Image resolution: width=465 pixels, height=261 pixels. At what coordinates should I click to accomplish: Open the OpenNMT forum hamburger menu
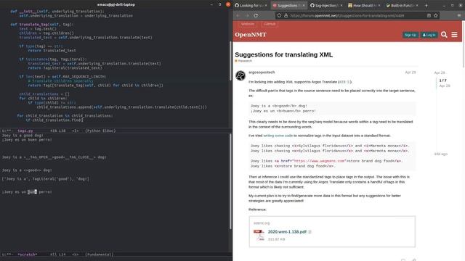(454, 35)
